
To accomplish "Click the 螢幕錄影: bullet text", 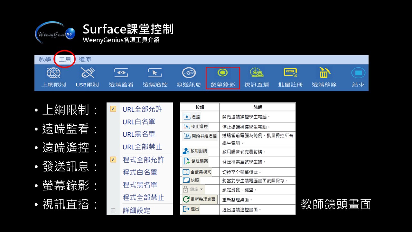I will click(70, 185).
